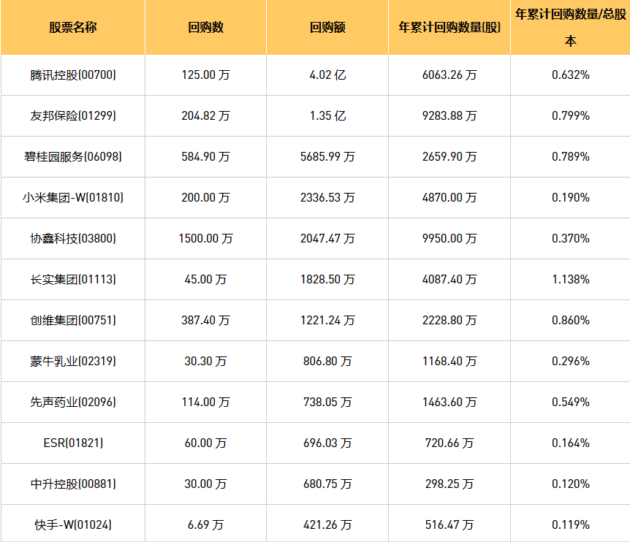Image resolution: width=630 pixels, height=542 pixels.
Task: Click the 0.799% ratio cell
Action: (x=571, y=116)
